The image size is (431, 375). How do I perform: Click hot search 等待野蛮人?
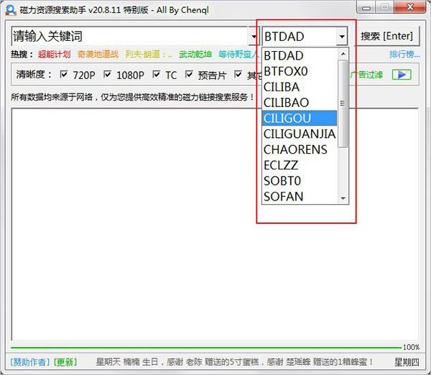click(238, 54)
